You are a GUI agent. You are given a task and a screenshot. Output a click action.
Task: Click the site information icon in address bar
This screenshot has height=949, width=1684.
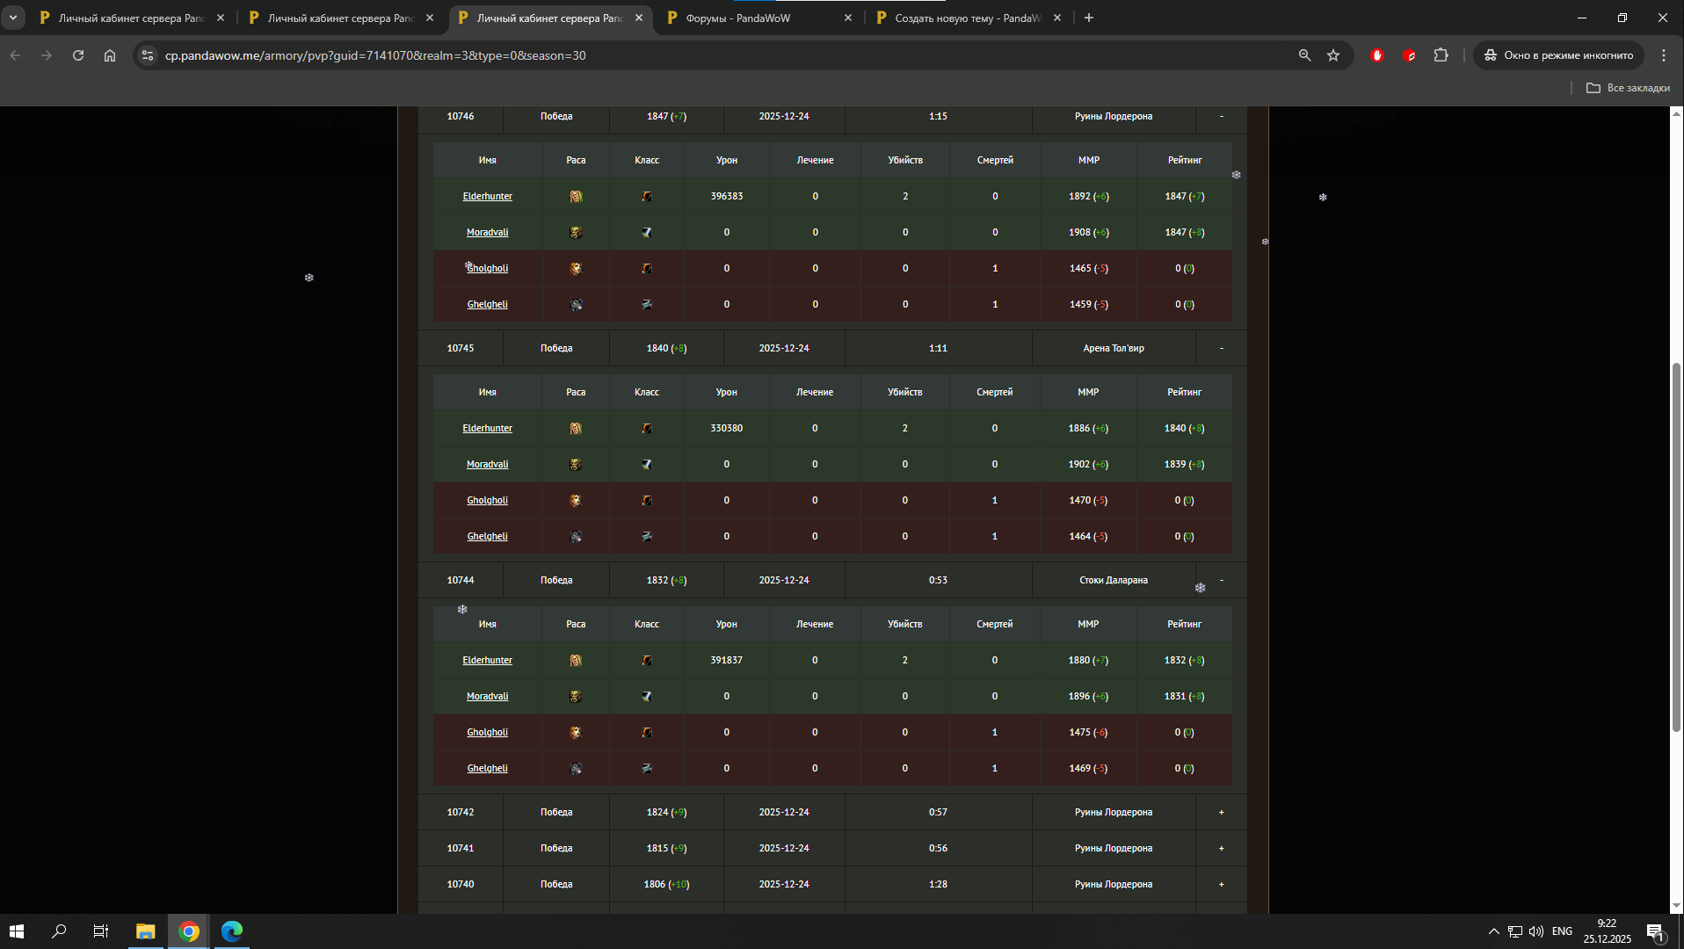[148, 55]
